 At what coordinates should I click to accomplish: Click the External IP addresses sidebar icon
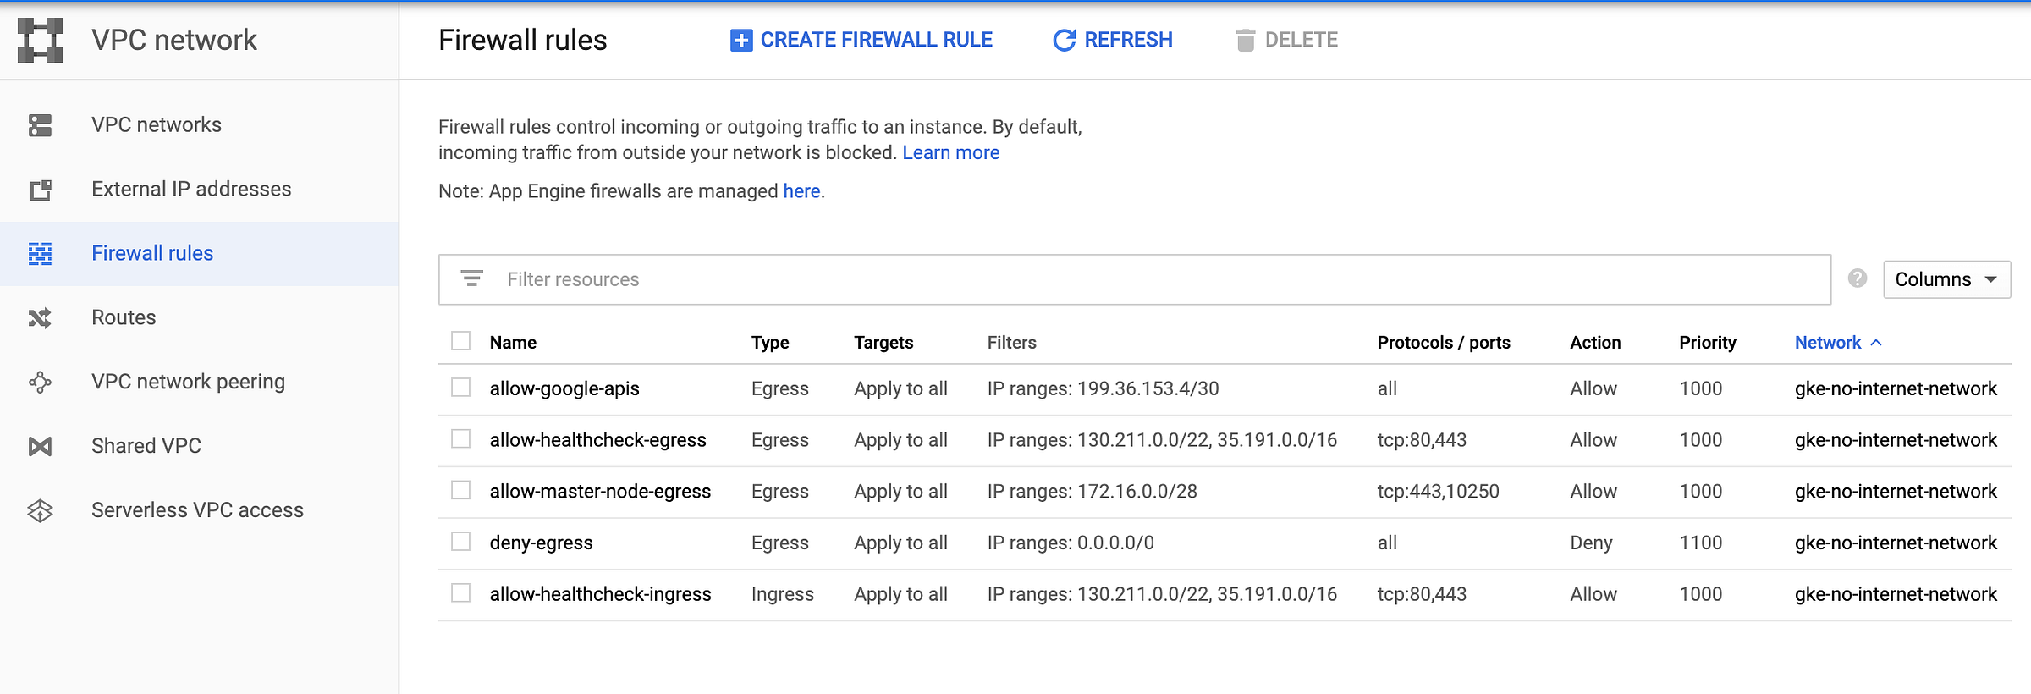coord(40,190)
